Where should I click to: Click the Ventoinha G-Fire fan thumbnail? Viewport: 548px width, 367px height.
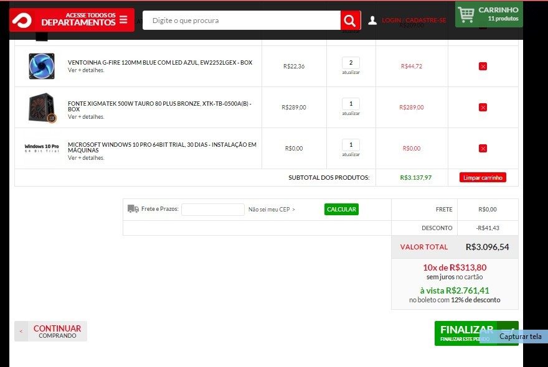coord(42,66)
